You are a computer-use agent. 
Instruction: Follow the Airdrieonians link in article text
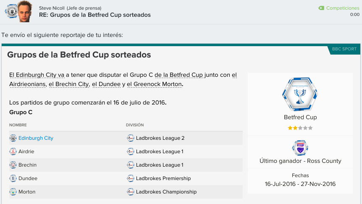point(27,84)
